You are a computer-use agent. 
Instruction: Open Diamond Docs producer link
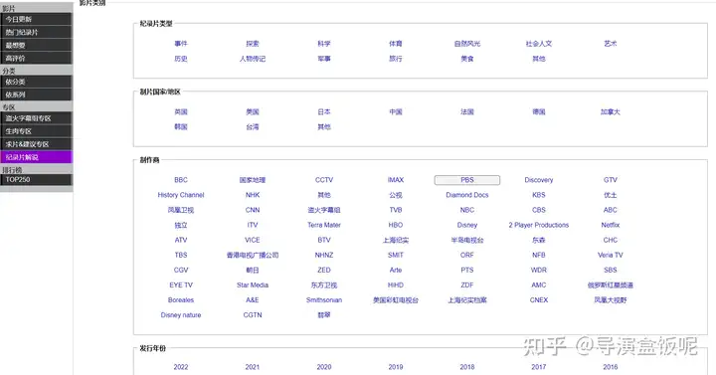point(467,195)
